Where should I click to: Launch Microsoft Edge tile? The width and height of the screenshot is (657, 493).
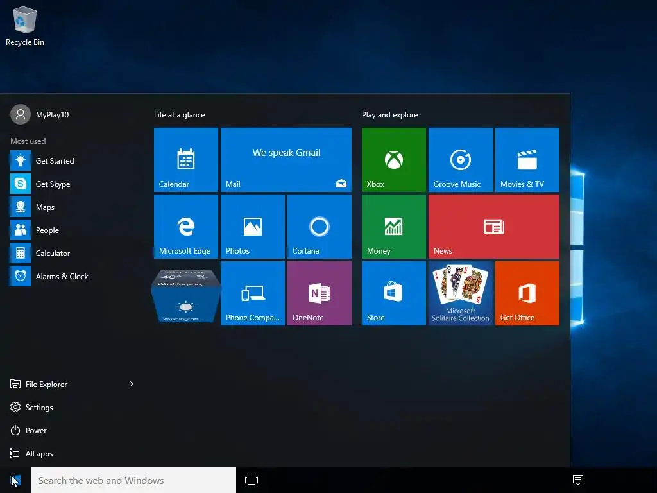[185, 227]
